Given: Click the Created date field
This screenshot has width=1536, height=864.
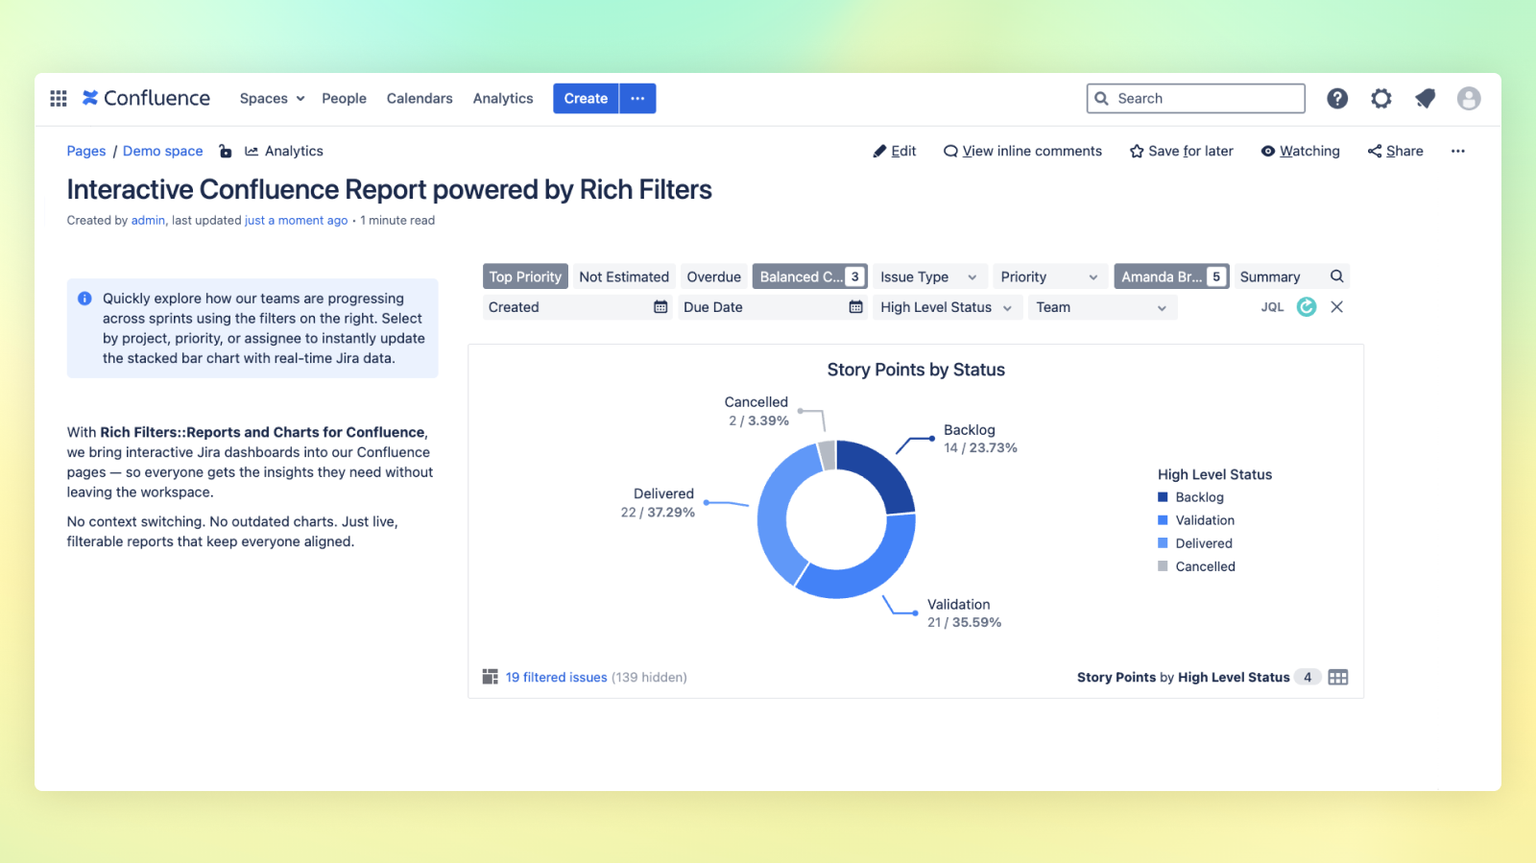Looking at the screenshot, I should tap(578, 307).
